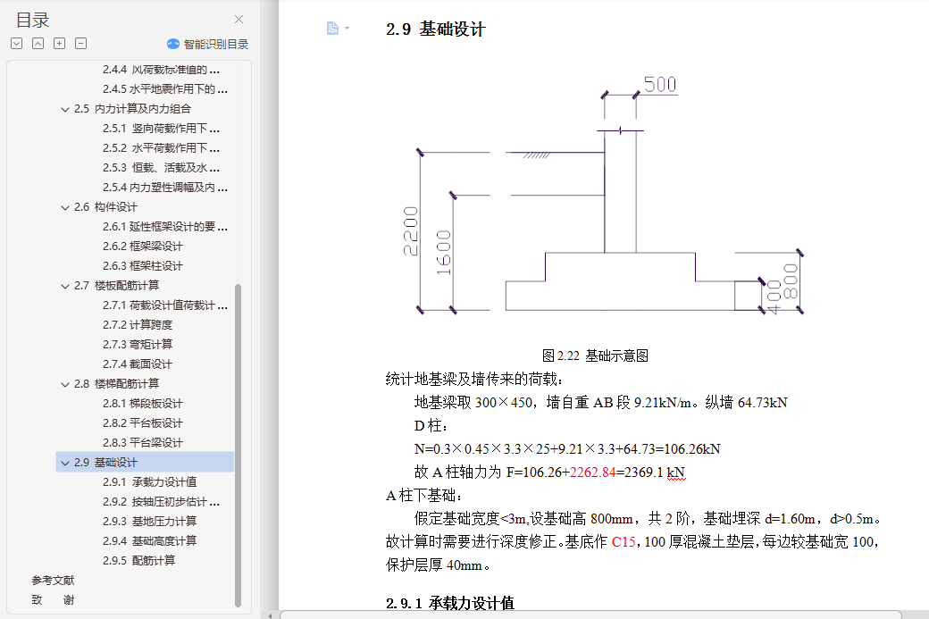Collapse the 2.8 楼梯配筋计算 section
Screen dimensions: 929x619
[65, 384]
